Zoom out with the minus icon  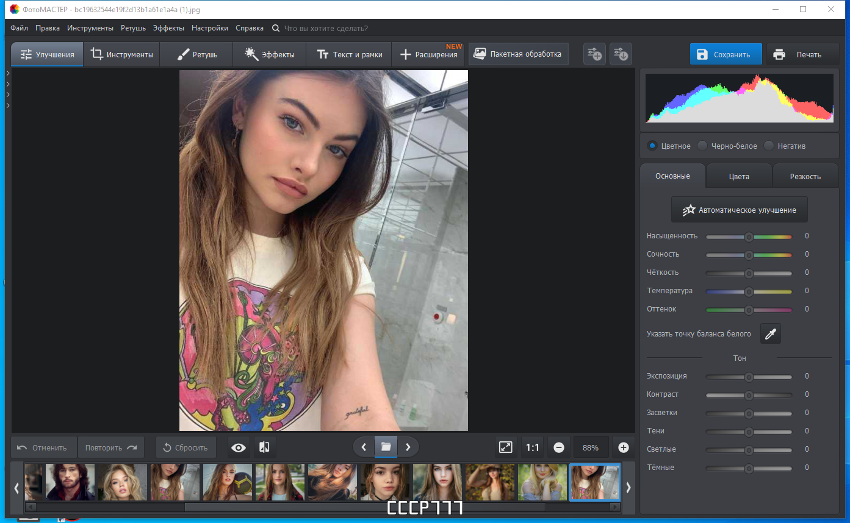point(559,447)
